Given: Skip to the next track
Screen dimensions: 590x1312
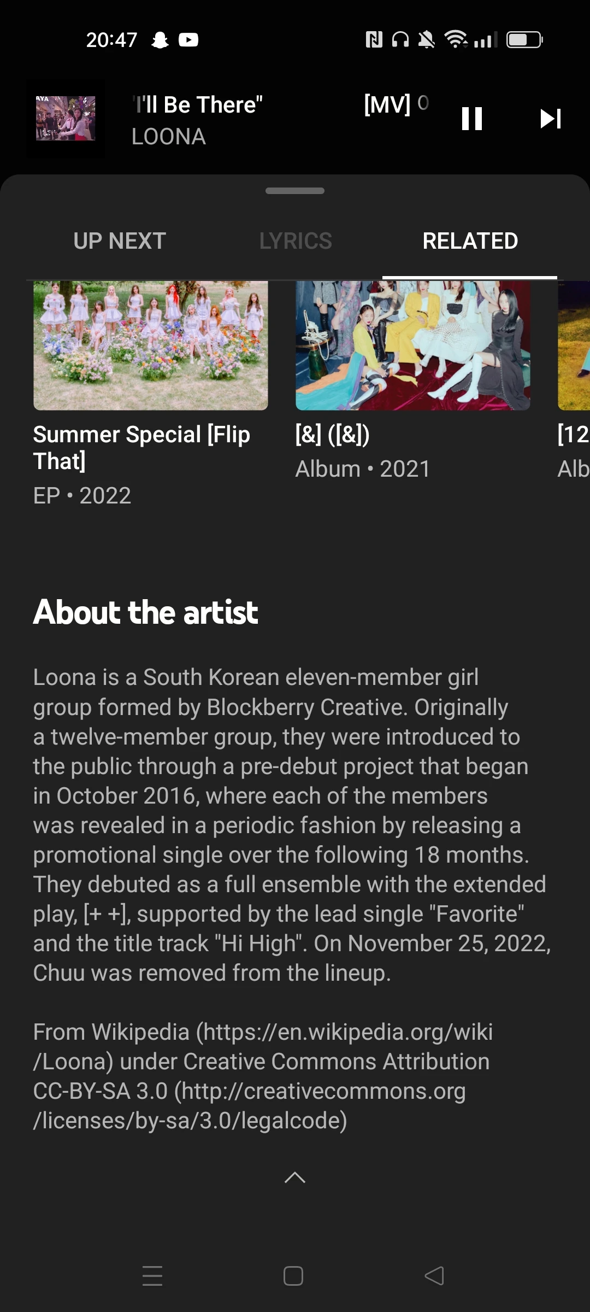Looking at the screenshot, I should click(551, 118).
